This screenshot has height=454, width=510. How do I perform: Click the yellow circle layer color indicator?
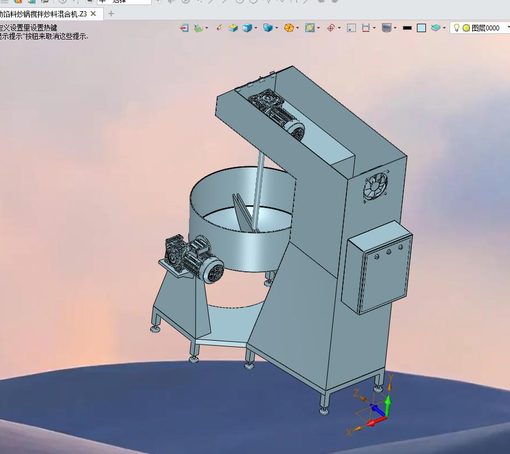(466, 28)
